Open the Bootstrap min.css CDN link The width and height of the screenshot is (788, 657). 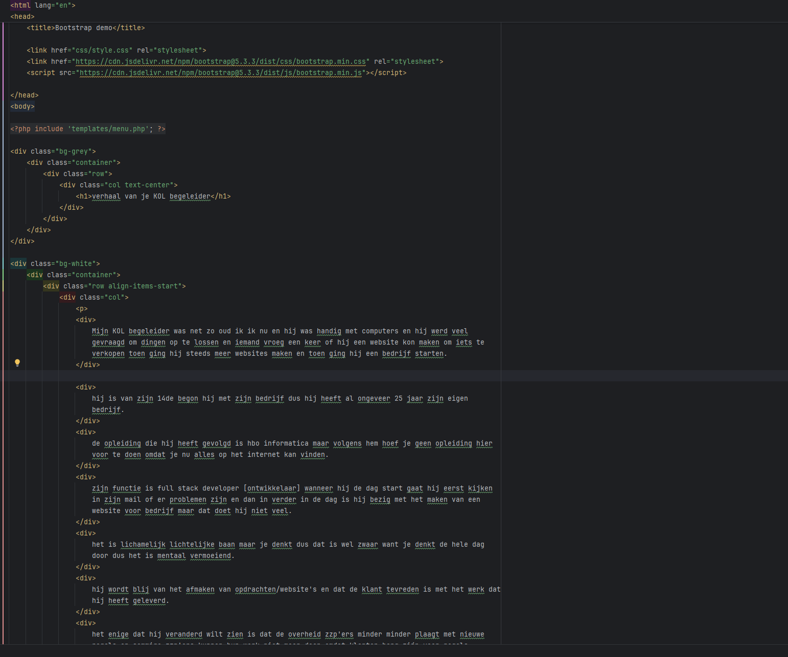[x=221, y=62]
